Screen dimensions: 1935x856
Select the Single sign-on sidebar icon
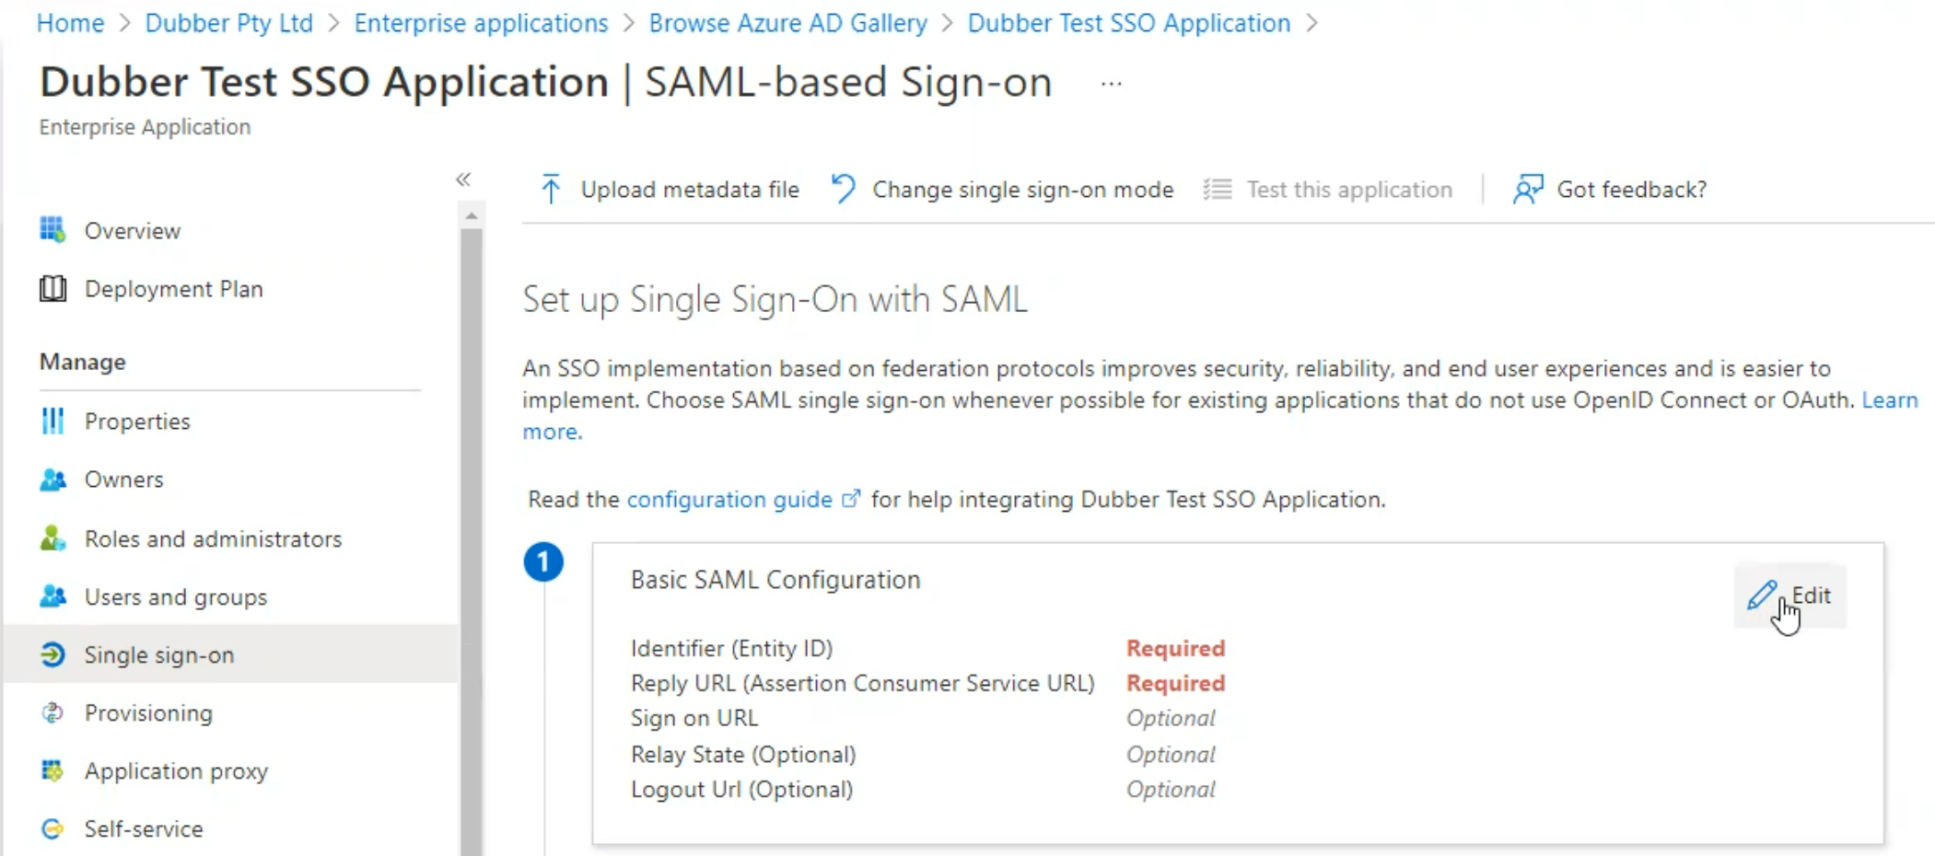(52, 654)
